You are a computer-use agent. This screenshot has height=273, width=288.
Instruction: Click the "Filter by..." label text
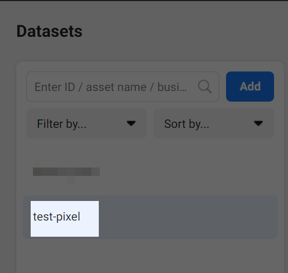point(61,124)
